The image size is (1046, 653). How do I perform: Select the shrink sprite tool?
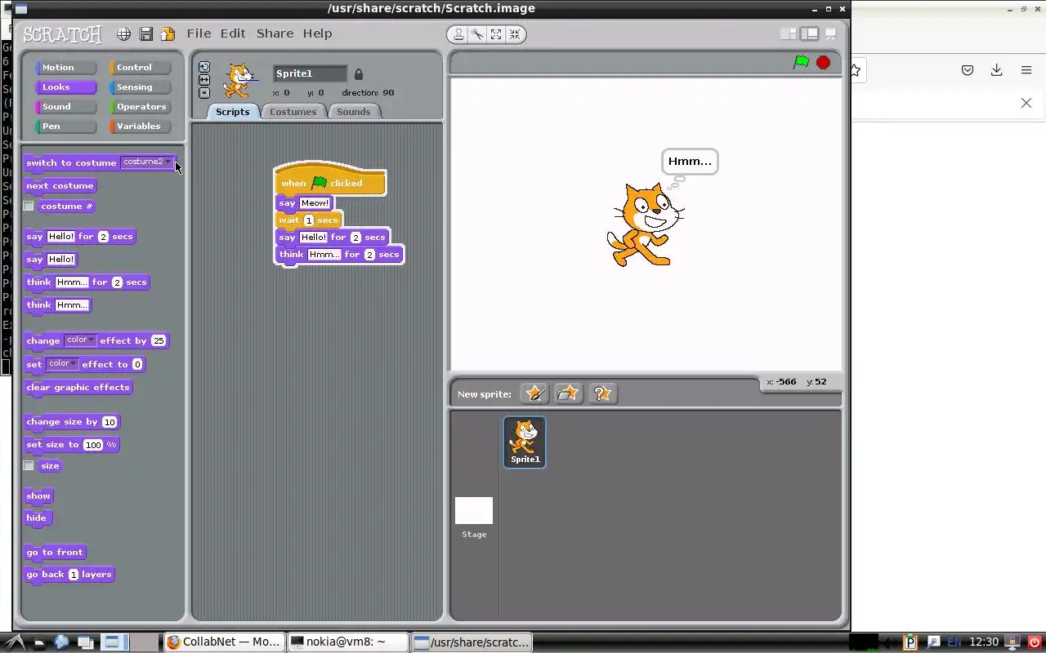[515, 33]
